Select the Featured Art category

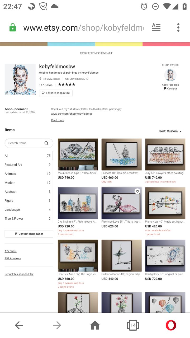(x=27, y=165)
